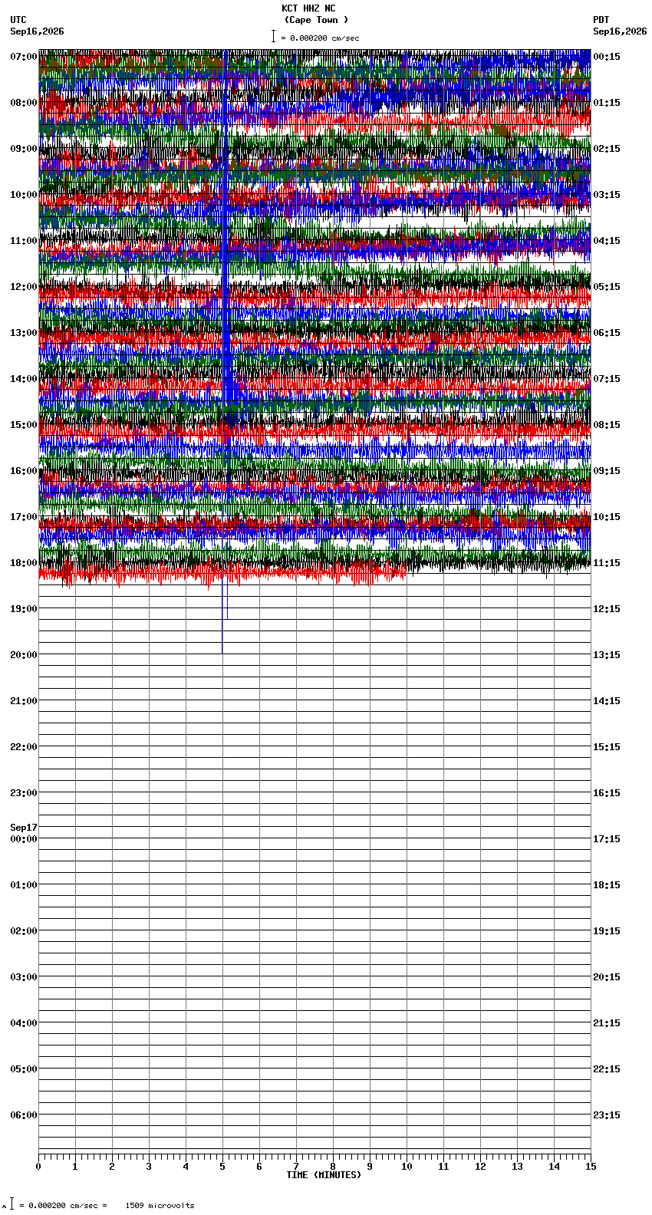652x1215 pixels.
Task: Click the top scale text 0.000200 cm/sec
Action: [324, 38]
